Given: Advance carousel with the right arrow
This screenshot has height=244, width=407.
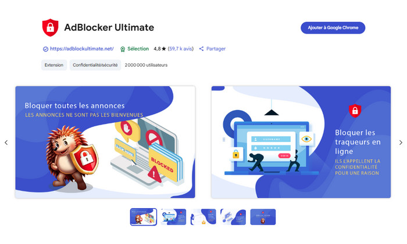Looking at the screenshot, I should [401, 143].
